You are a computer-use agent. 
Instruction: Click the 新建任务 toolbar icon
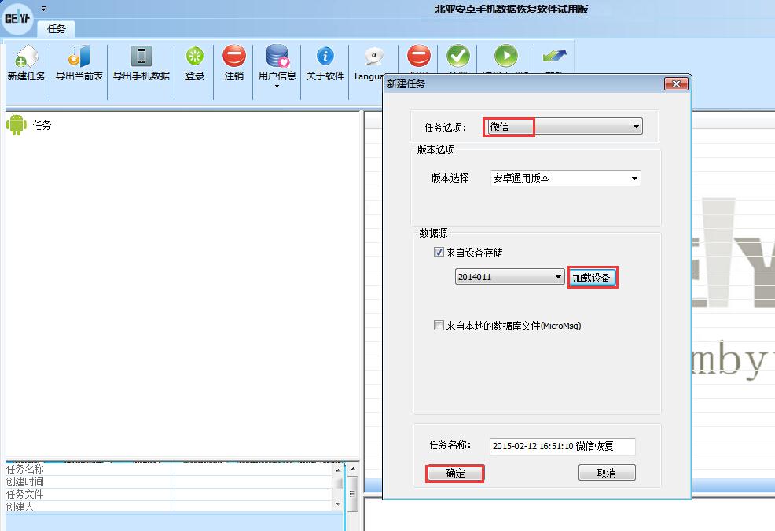tap(27, 57)
